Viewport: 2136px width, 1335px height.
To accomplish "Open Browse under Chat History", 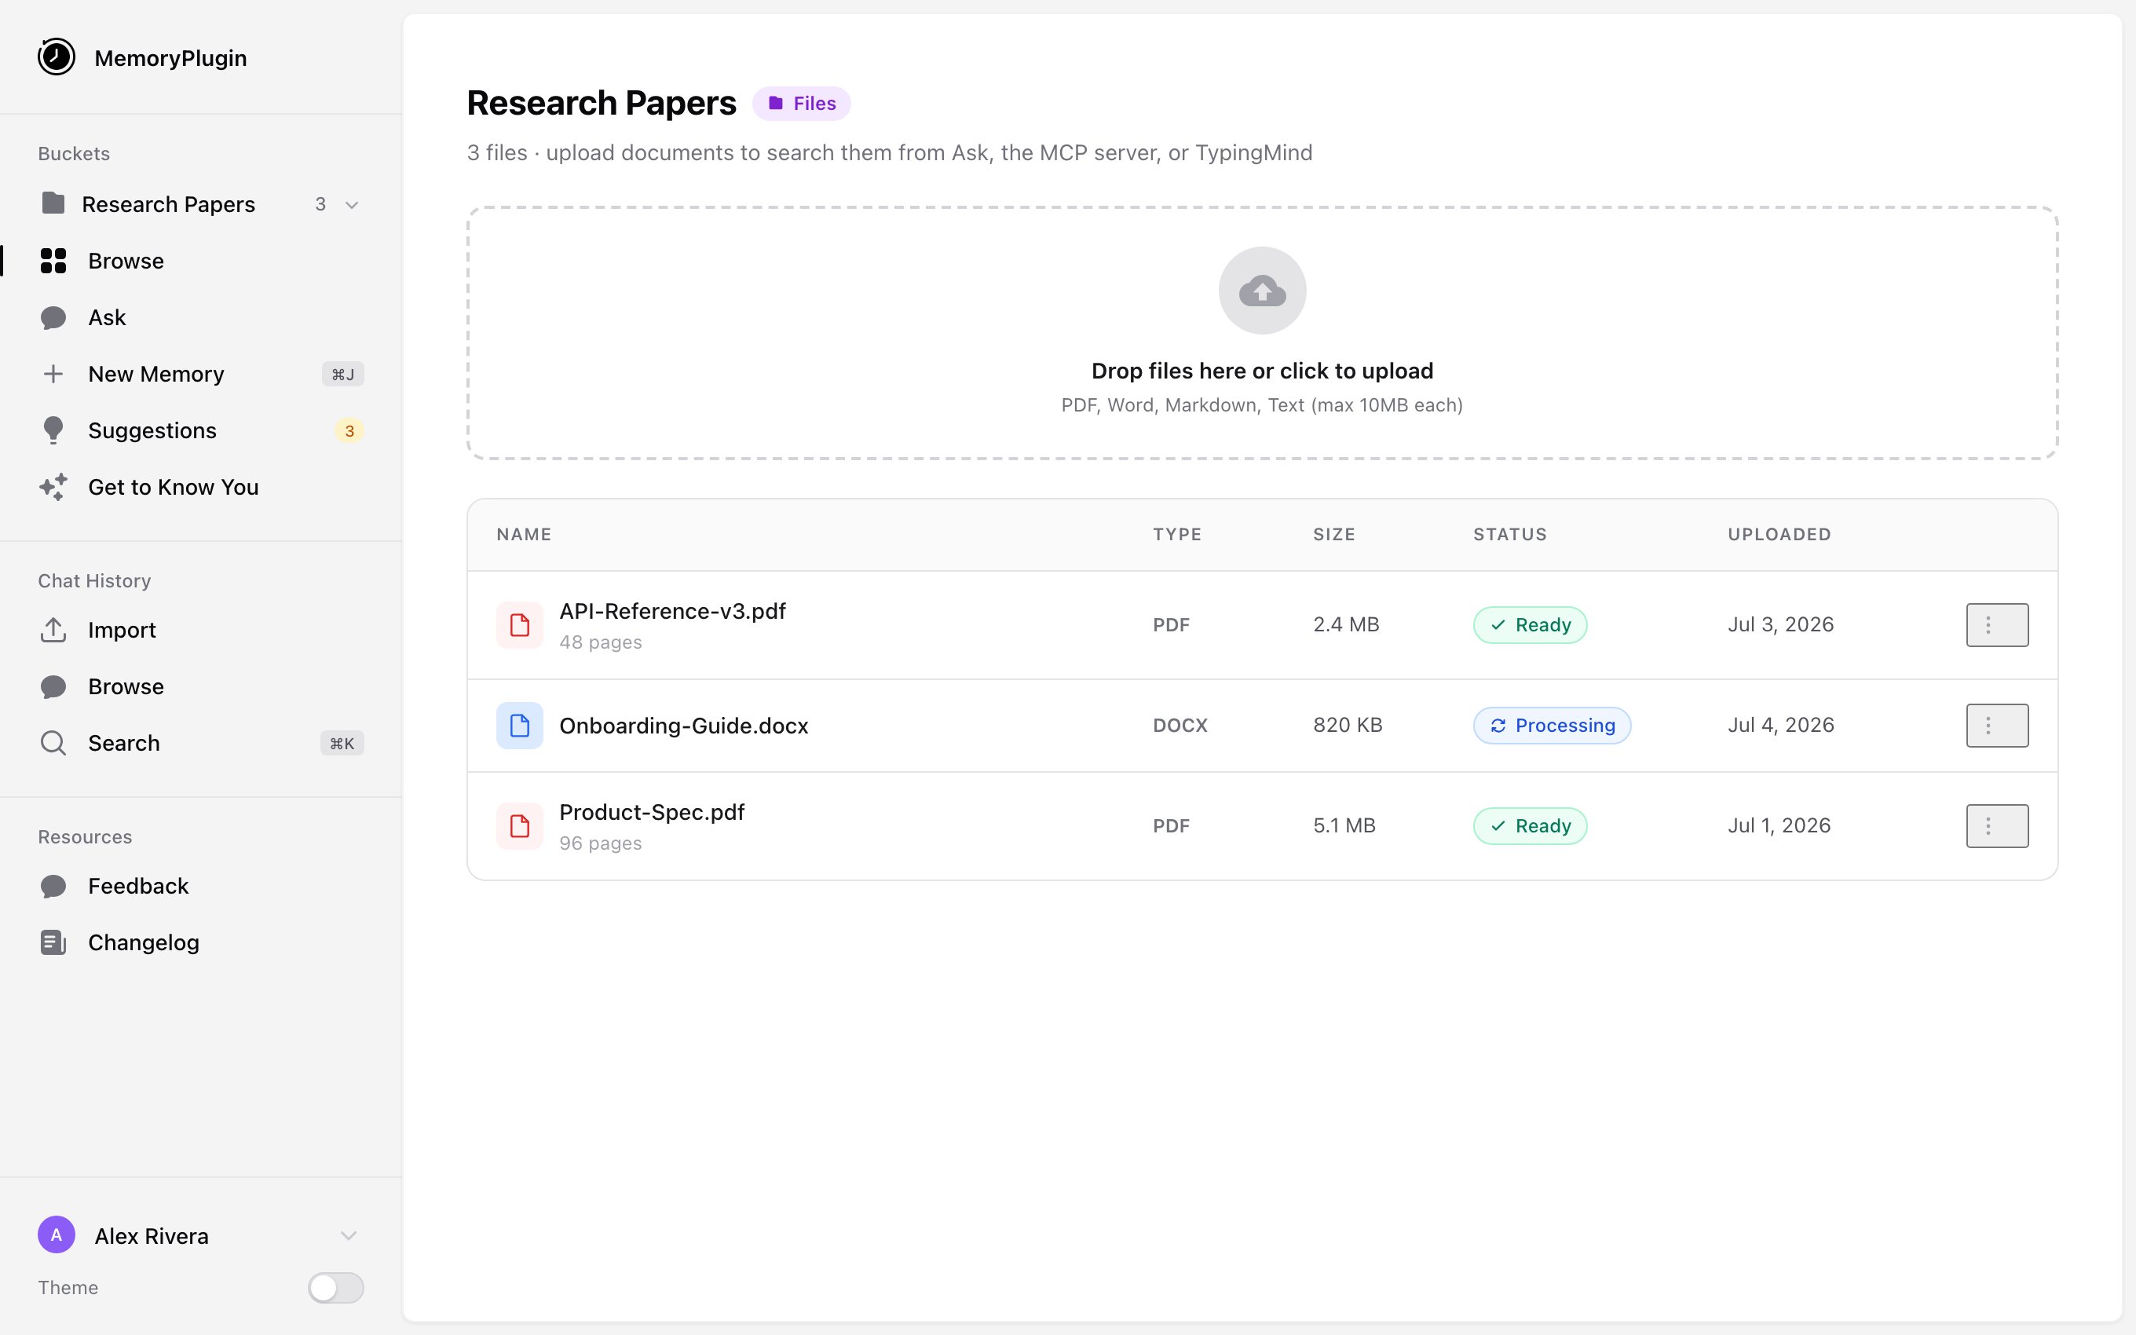I will [201, 686].
